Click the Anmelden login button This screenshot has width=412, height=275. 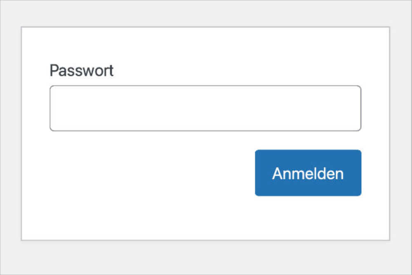pos(308,173)
